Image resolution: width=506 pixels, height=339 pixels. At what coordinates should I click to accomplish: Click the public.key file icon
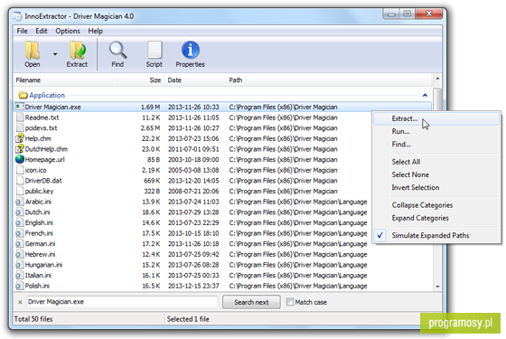tap(20, 191)
